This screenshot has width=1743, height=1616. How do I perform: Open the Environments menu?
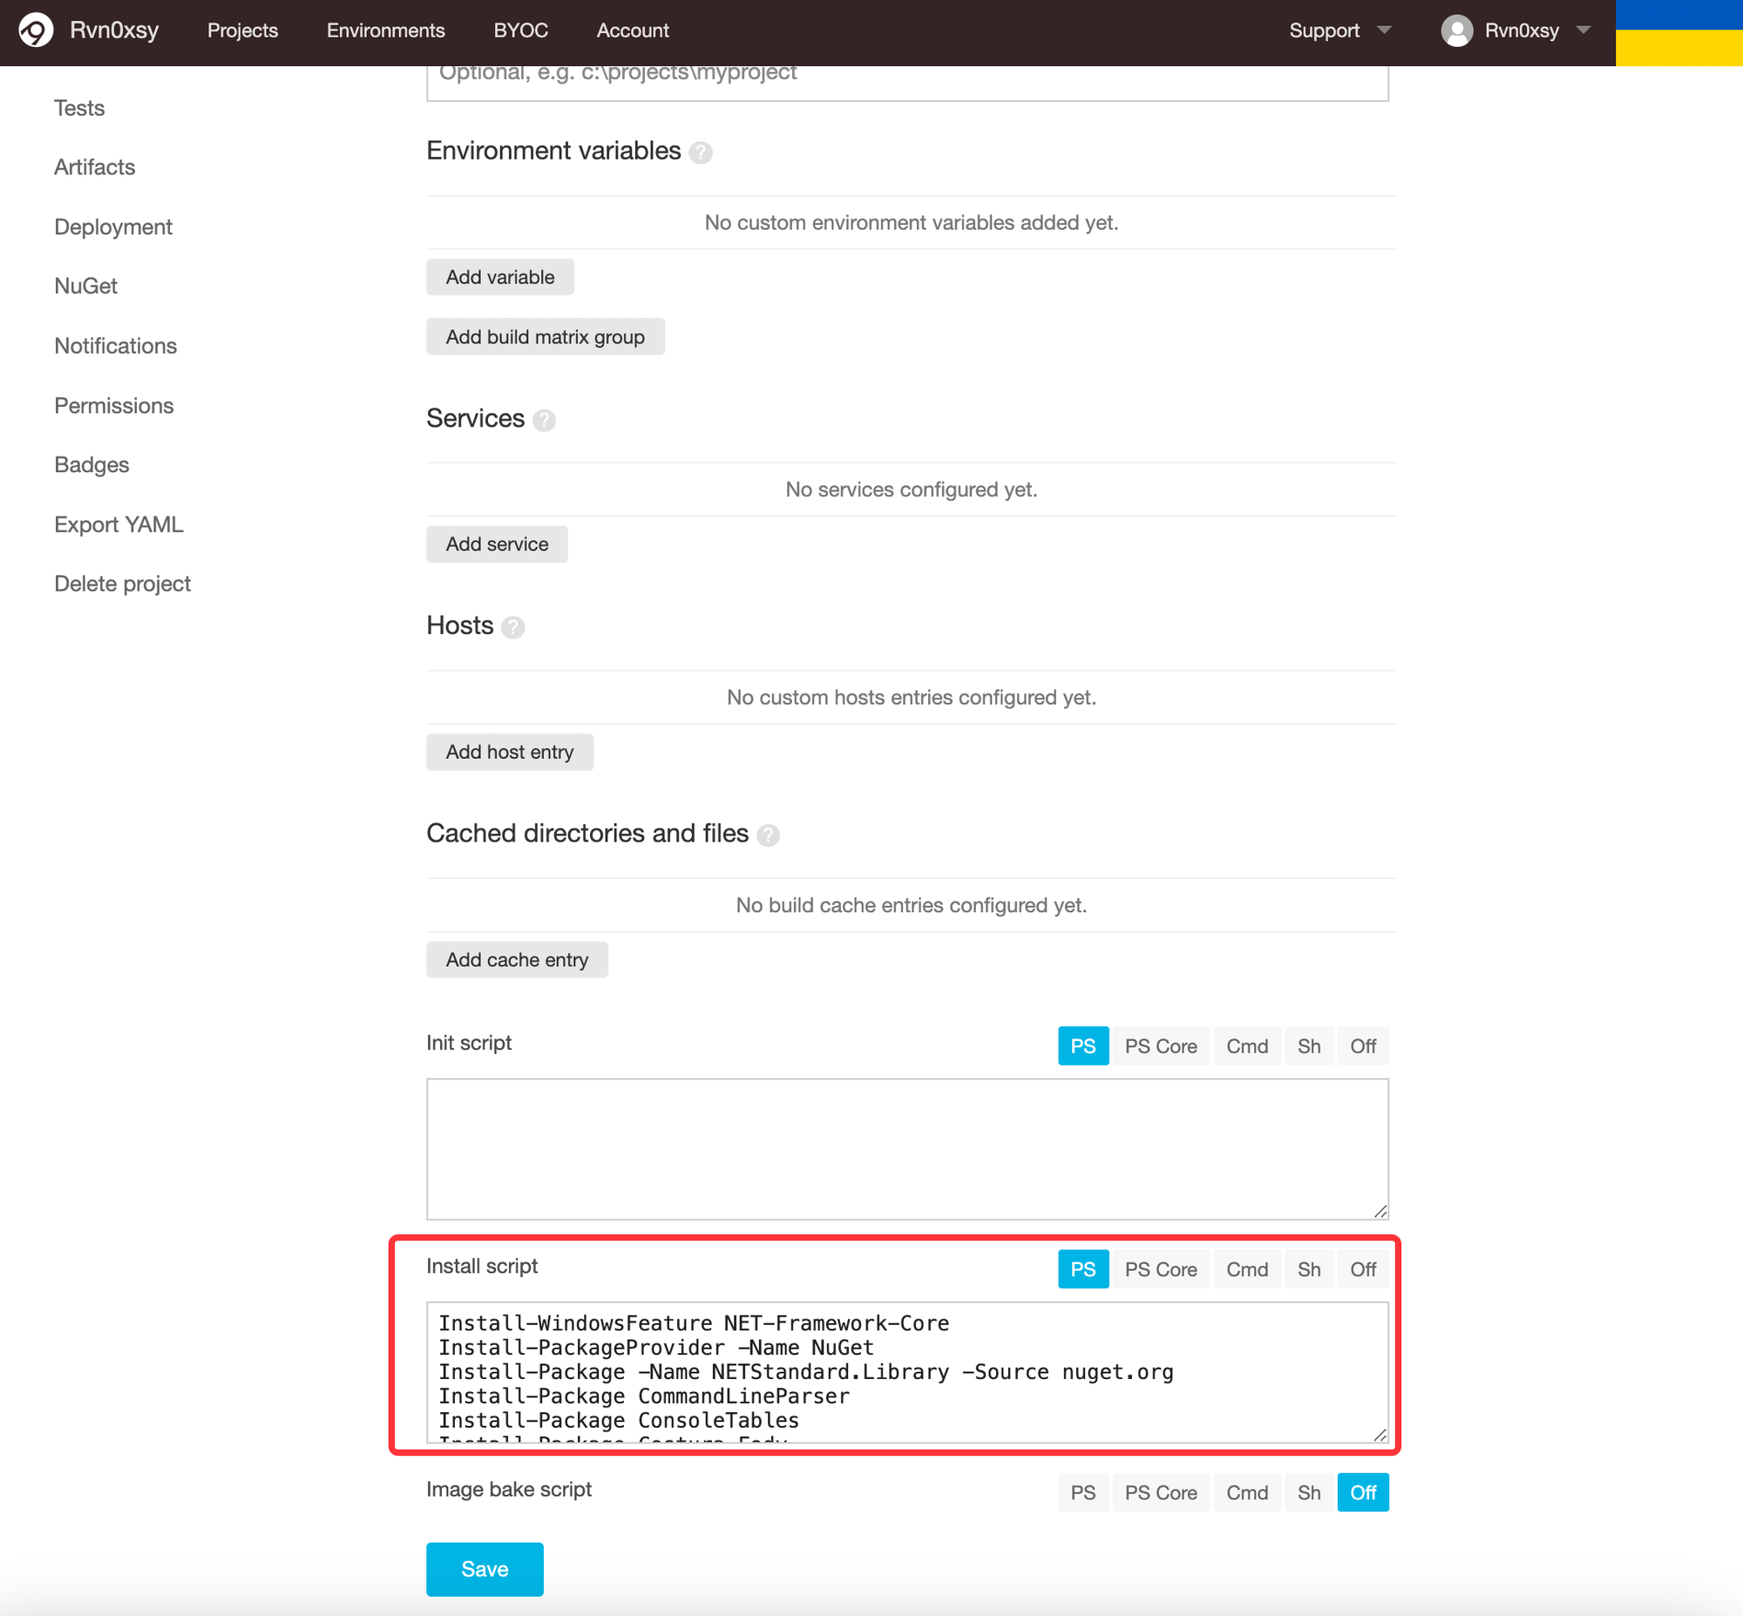click(x=385, y=30)
